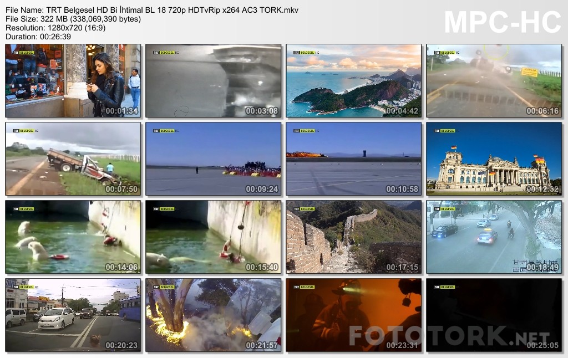Screen dimensions: 568x358
Task: Click the polar bear thumbnail at 00:14:06
Action: [x=73, y=237]
